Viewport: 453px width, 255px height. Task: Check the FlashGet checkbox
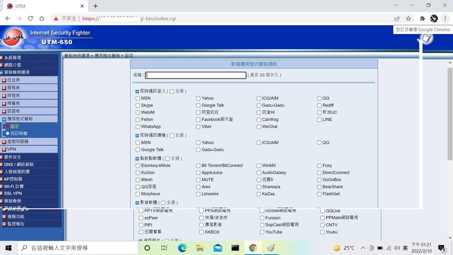(319, 194)
